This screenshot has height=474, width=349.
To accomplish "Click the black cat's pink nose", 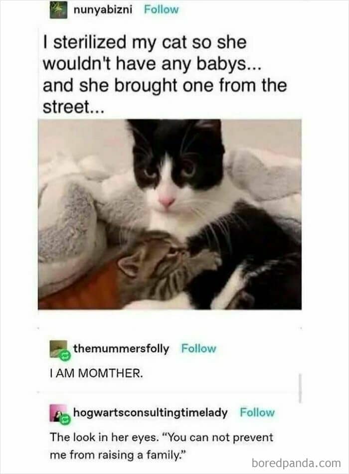I will coord(167,202).
